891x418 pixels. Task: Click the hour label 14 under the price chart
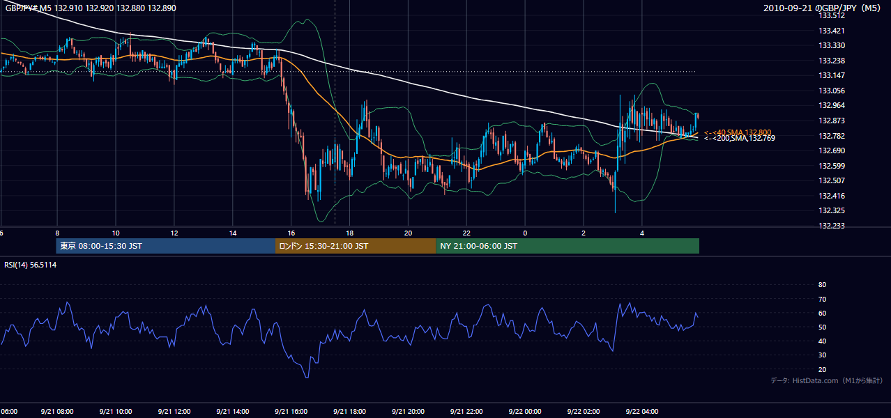(x=233, y=233)
